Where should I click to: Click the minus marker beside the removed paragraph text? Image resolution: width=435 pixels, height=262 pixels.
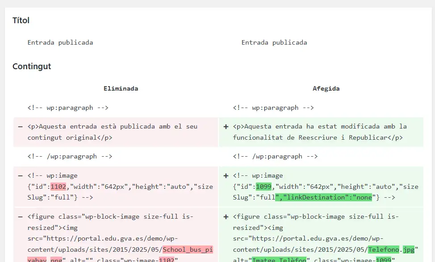coord(20,127)
